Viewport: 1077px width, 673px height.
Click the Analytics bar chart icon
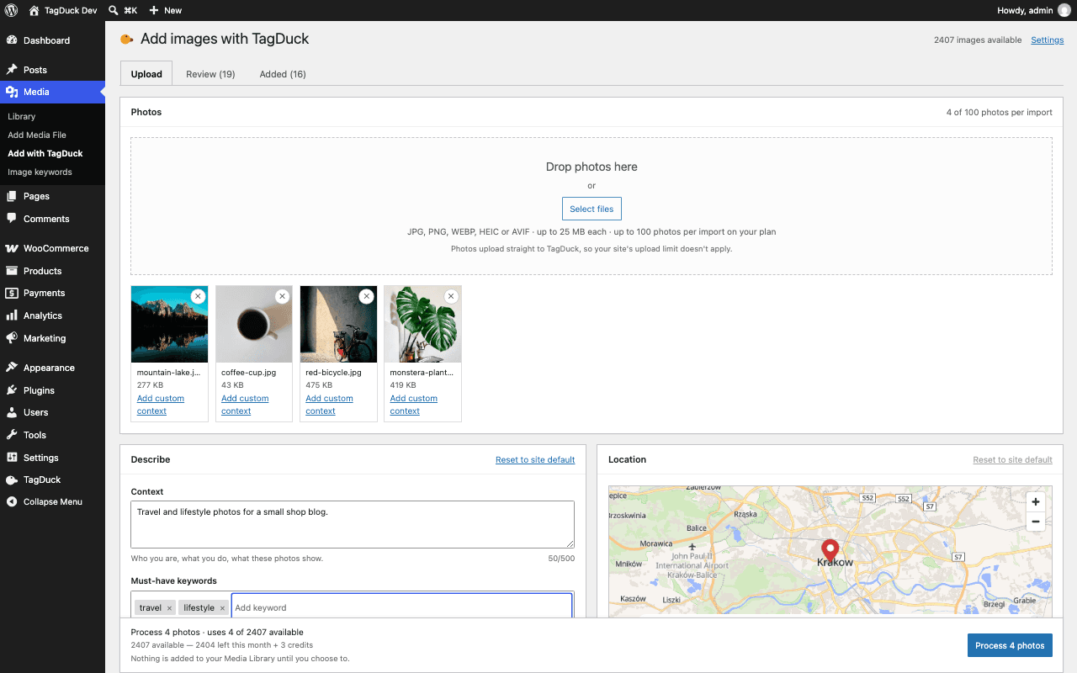tap(12, 315)
